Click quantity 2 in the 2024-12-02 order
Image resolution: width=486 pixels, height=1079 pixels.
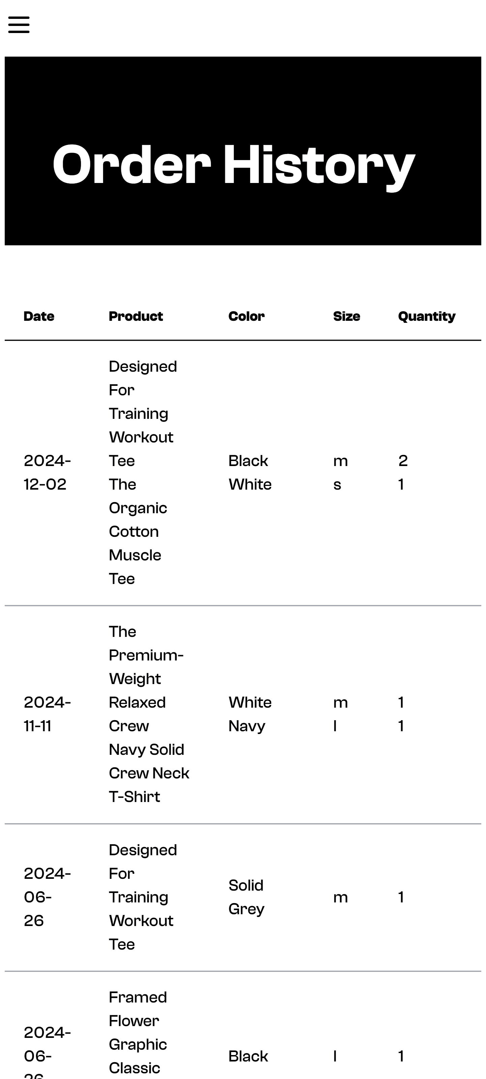pyautogui.click(x=403, y=461)
